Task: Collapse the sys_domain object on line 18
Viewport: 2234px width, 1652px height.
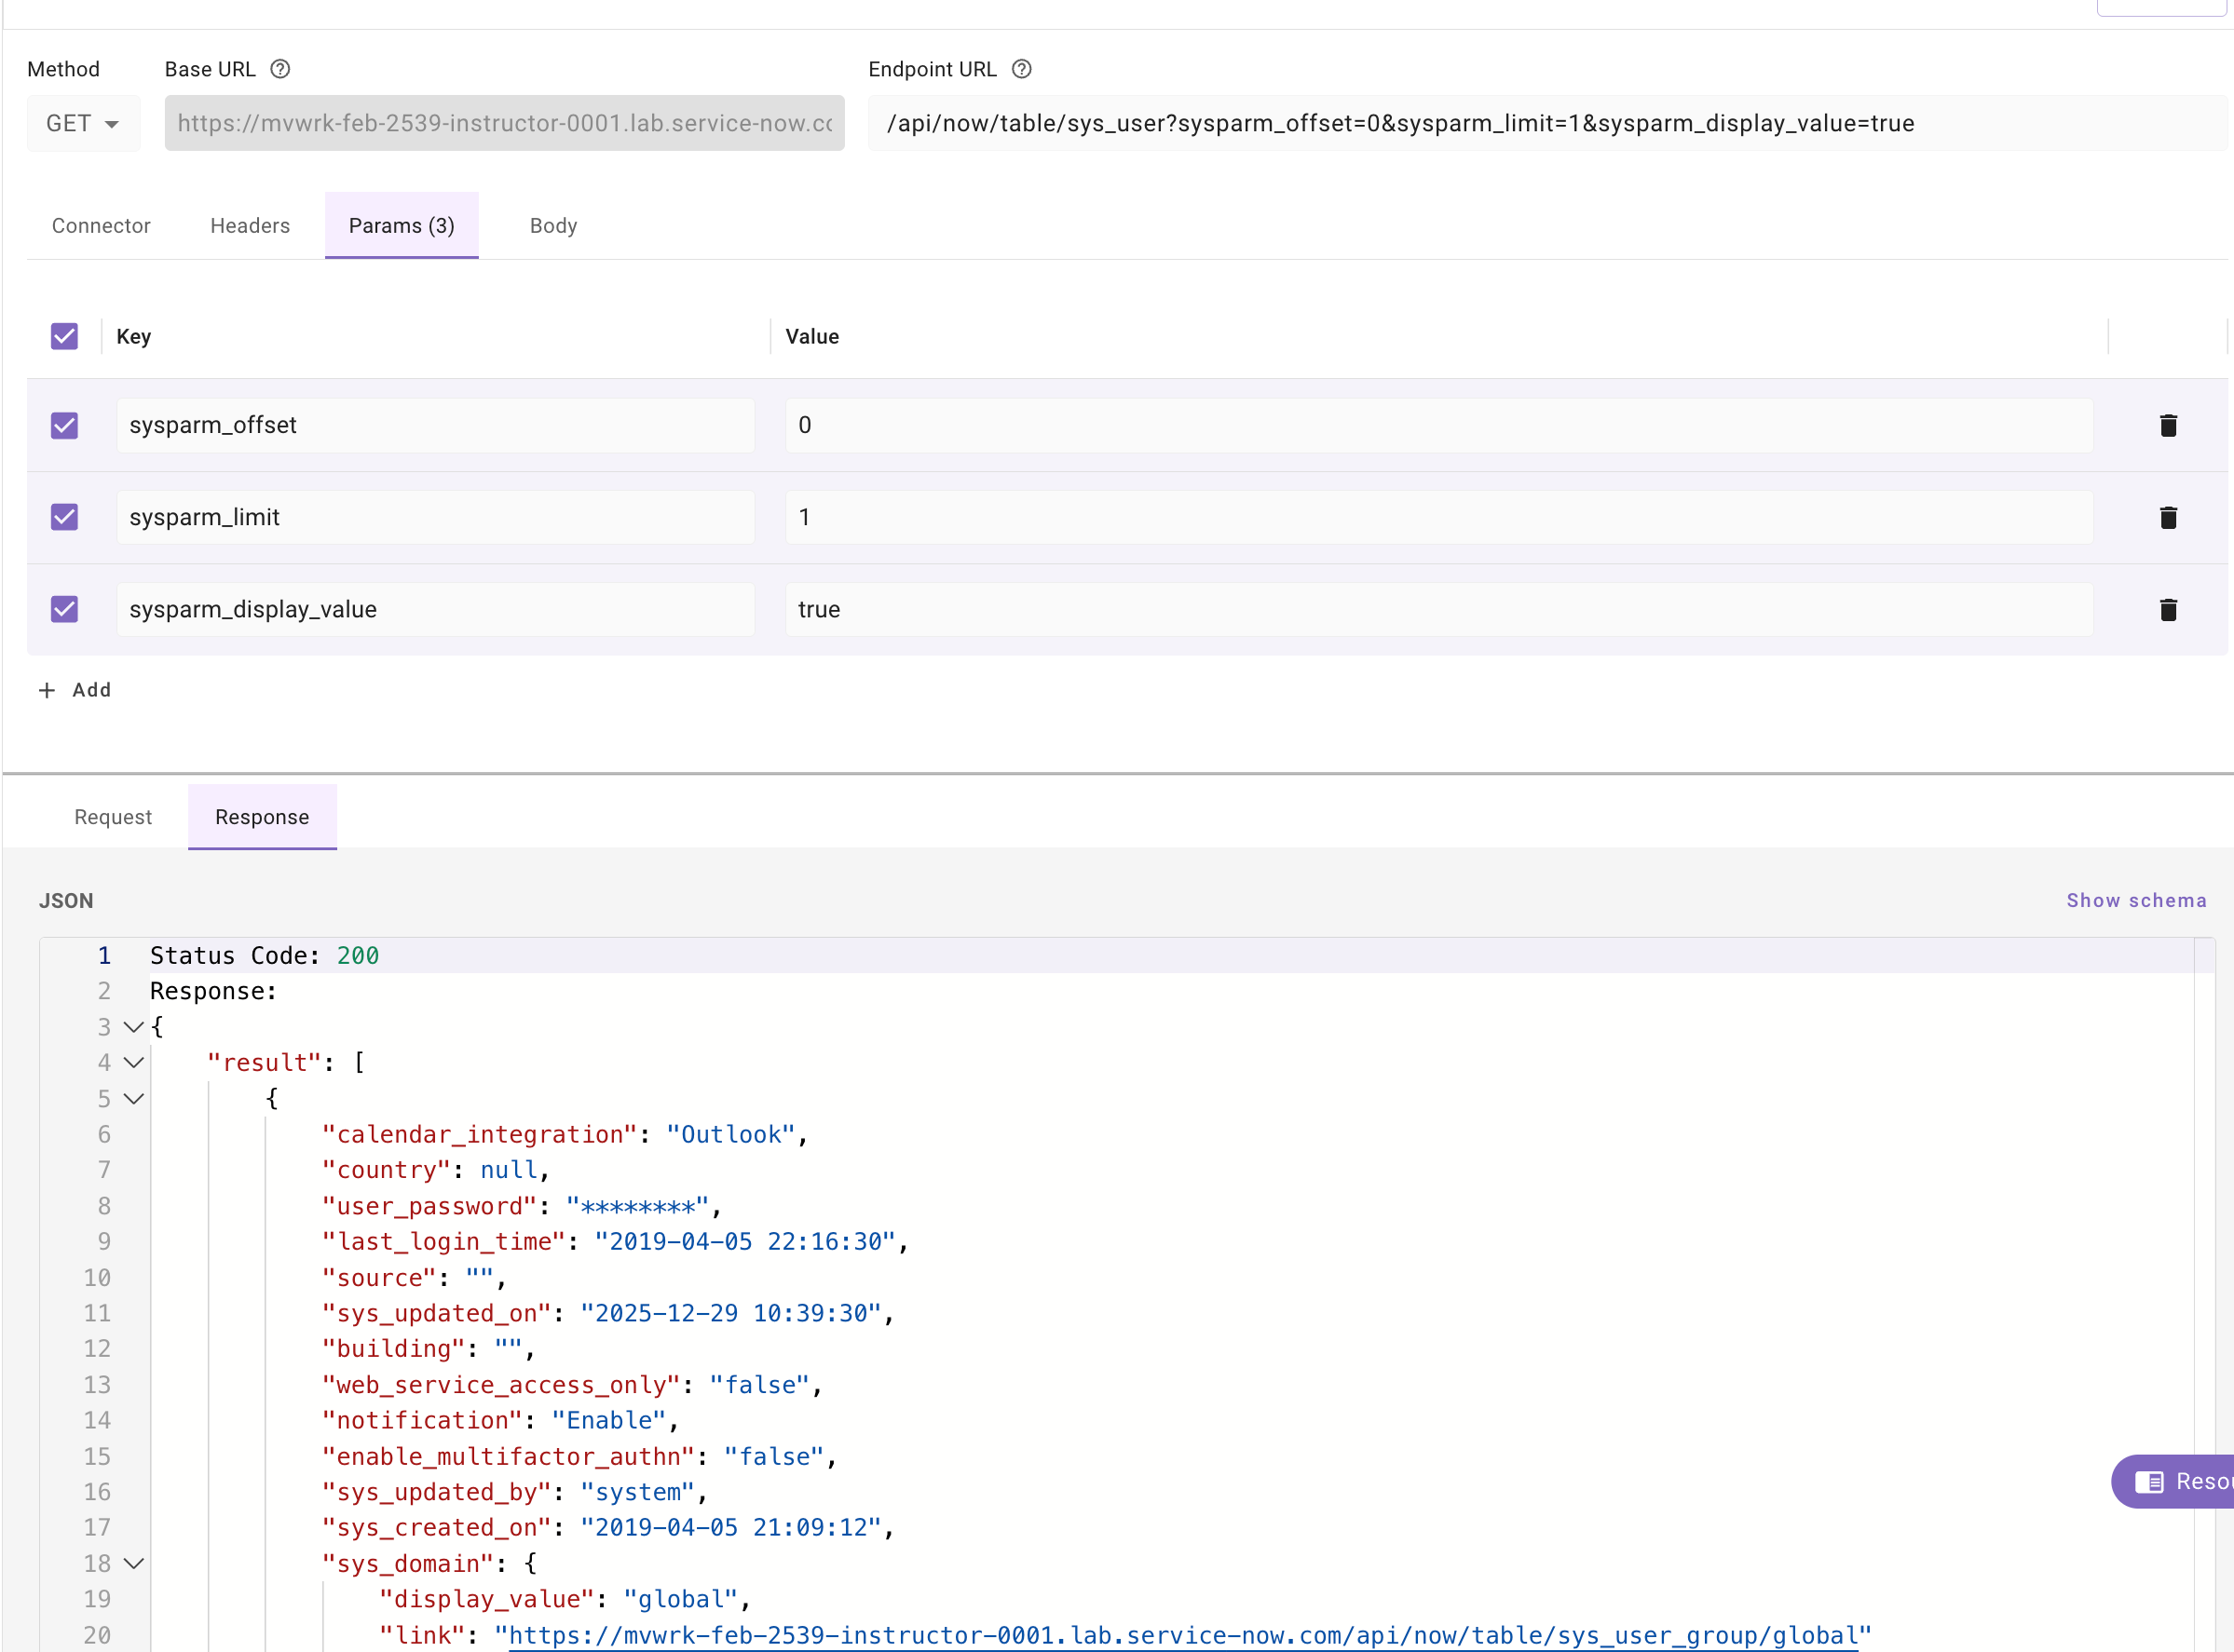Action: coord(134,1564)
